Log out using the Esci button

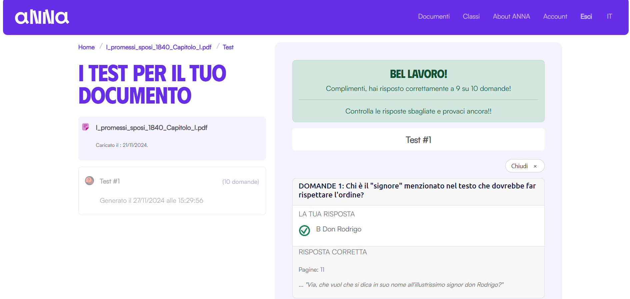click(586, 17)
